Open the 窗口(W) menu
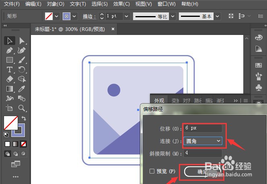Screen dimensions: 267x184 tap(166, 4)
